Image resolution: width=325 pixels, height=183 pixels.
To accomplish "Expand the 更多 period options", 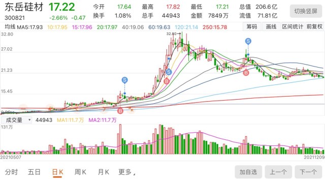I will 126,172.
